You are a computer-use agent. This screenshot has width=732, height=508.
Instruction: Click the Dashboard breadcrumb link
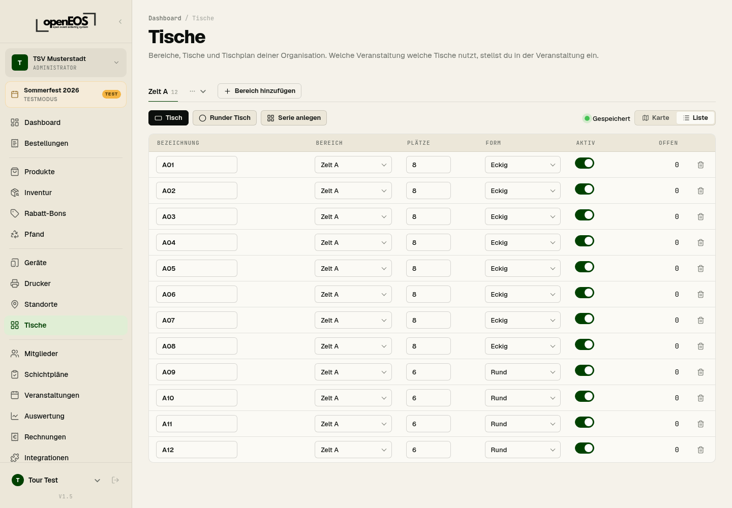165,18
